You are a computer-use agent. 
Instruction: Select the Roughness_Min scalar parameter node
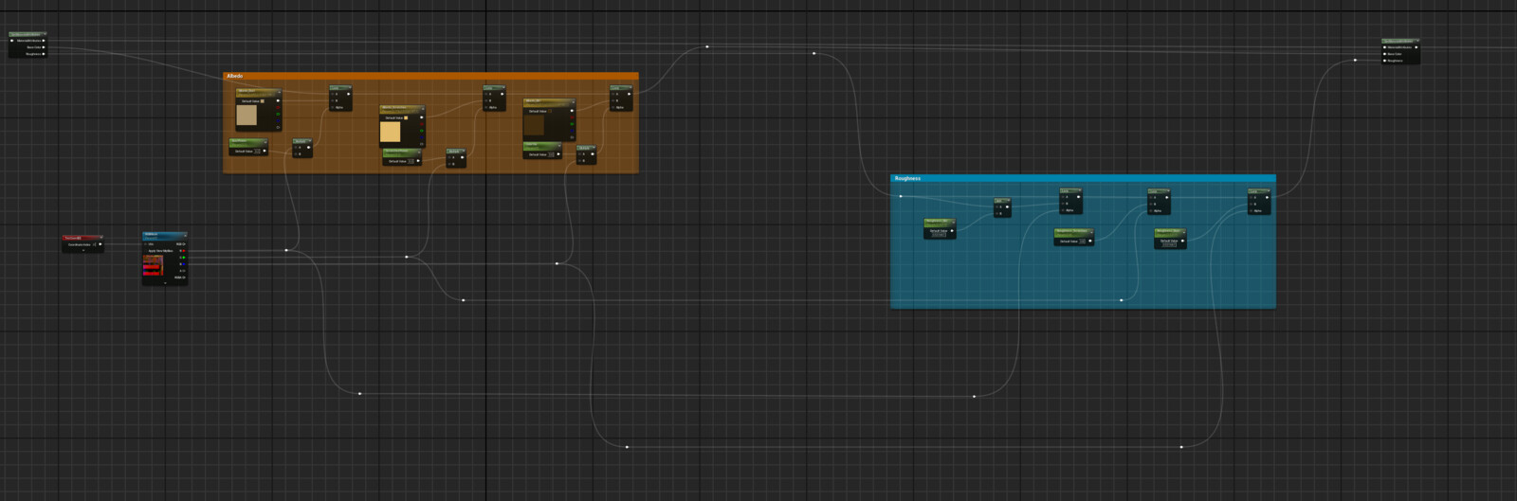[x=940, y=228]
